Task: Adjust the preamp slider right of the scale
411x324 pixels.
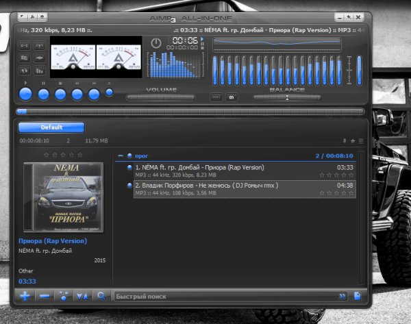Action: [360, 71]
